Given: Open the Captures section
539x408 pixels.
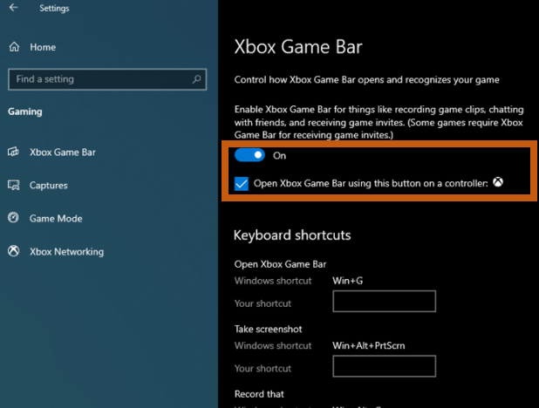Looking at the screenshot, I should [x=49, y=186].
